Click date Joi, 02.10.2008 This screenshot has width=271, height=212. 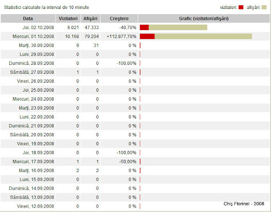tap(38, 27)
